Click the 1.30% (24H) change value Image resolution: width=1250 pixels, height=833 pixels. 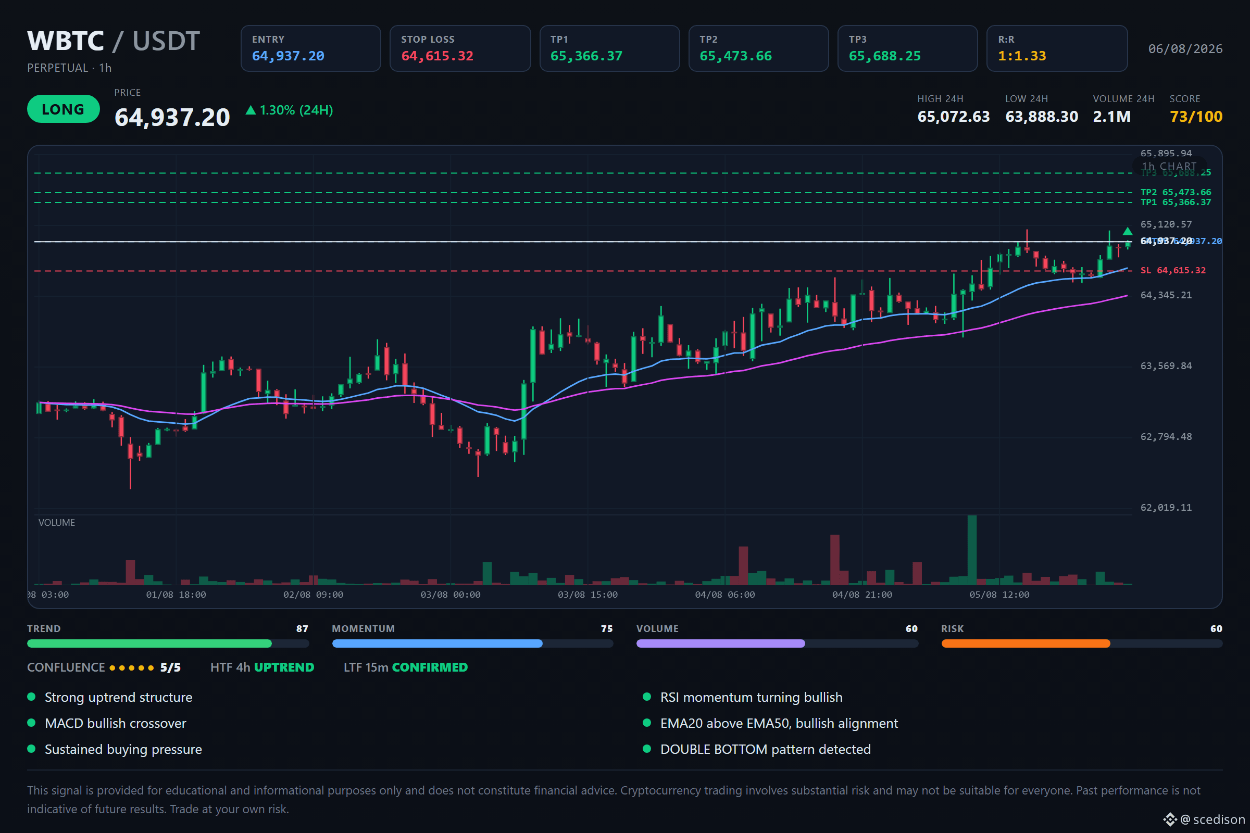(x=296, y=110)
